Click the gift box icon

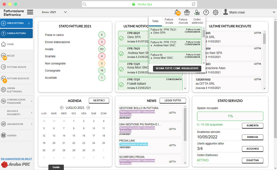click(187, 12)
